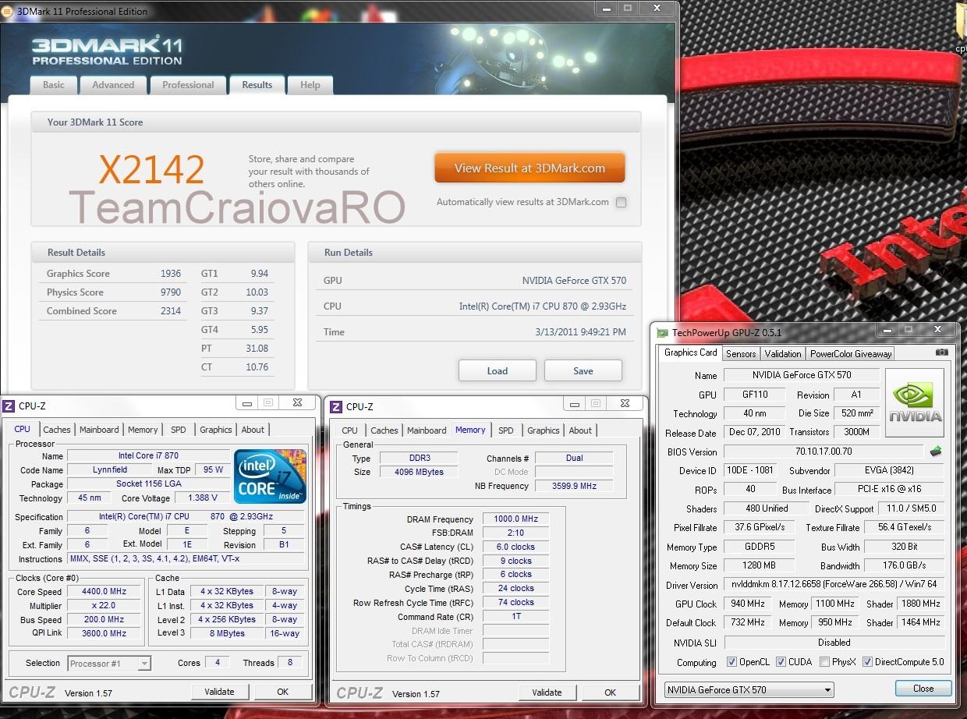The image size is (967, 719).
Task: Switch to the Professional tab in 3DMark
Action: tap(188, 85)
